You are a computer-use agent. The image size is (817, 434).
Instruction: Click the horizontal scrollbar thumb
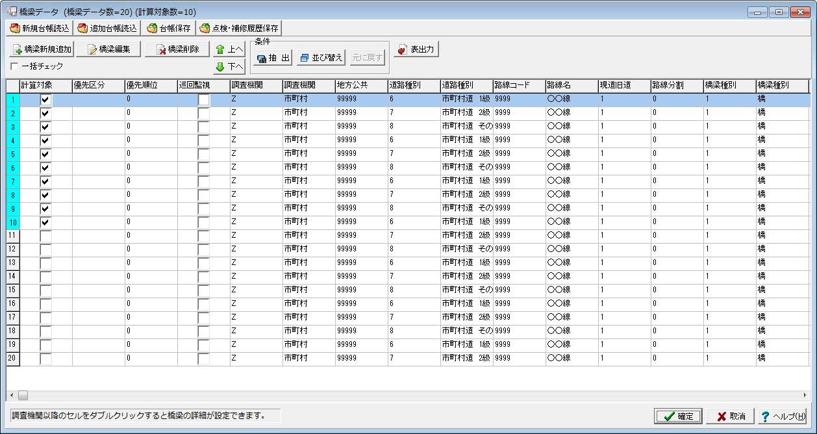(x=23, y=395)
